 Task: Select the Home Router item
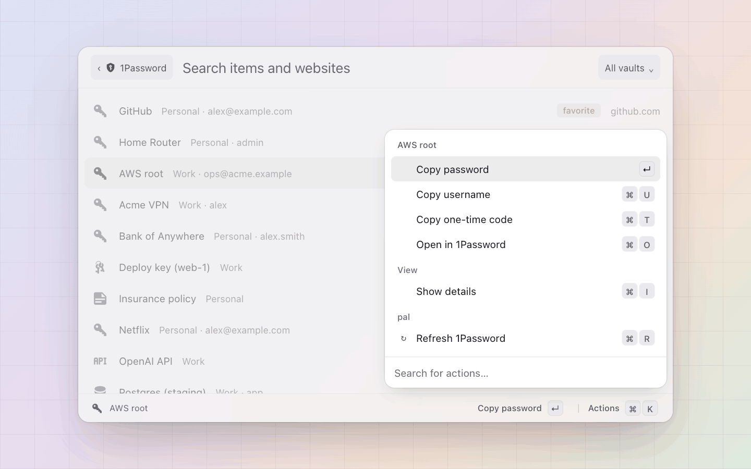[x=235, y=142]
